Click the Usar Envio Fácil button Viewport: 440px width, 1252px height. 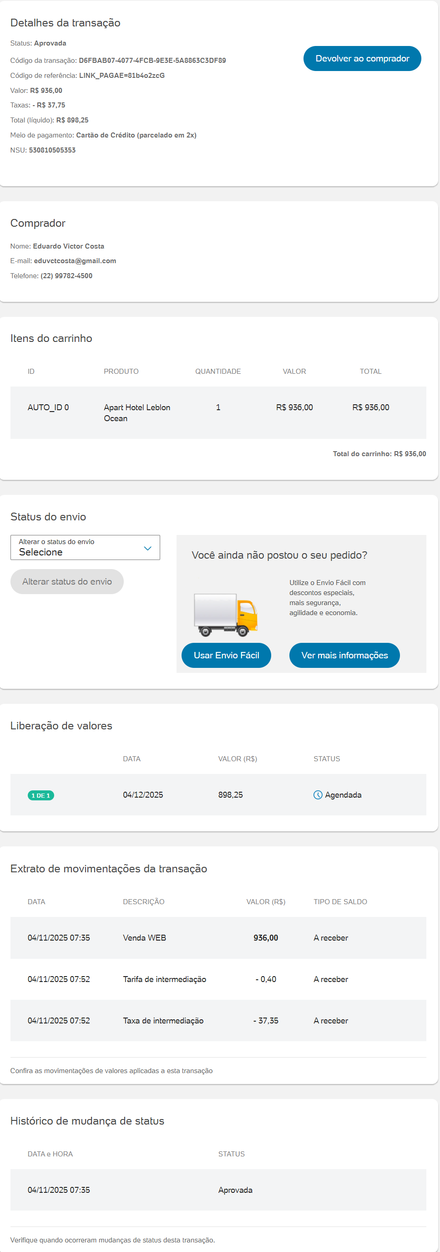(x=226, y=655)
